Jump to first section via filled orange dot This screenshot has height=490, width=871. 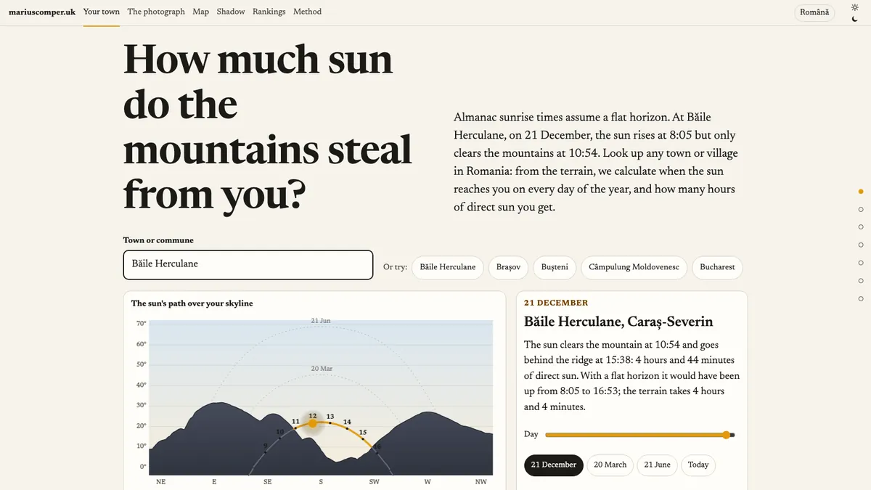[x=861, y=192]
